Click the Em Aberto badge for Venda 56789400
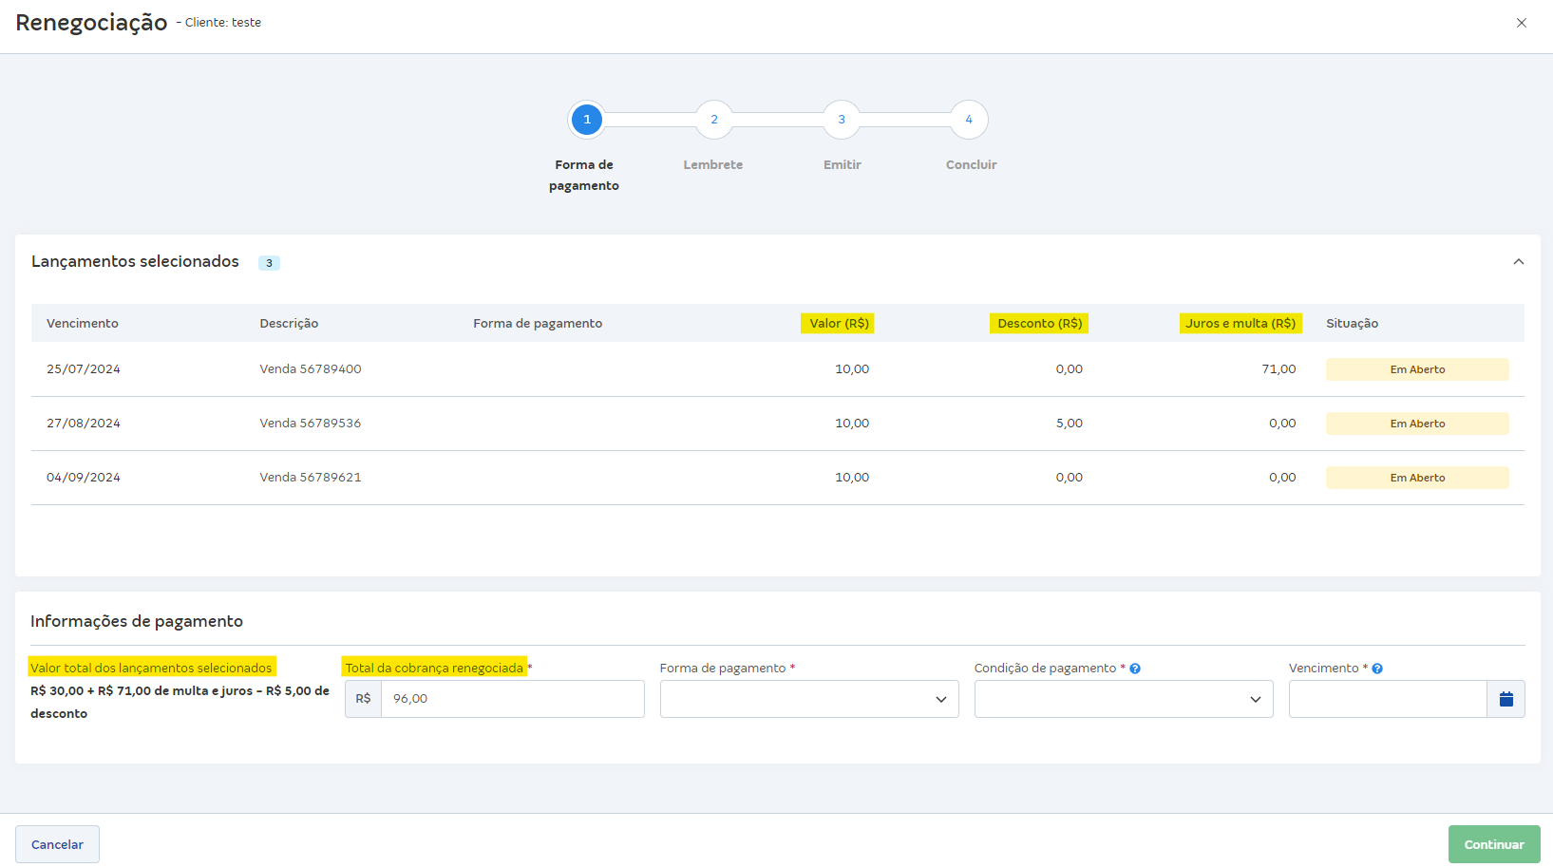 1416,369
